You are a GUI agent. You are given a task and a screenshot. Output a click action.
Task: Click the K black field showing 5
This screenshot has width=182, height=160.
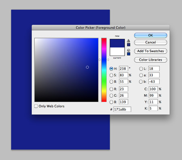click(153, 108)
